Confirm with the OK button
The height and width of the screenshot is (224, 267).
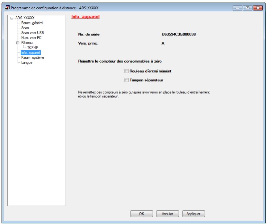[141, 214]
